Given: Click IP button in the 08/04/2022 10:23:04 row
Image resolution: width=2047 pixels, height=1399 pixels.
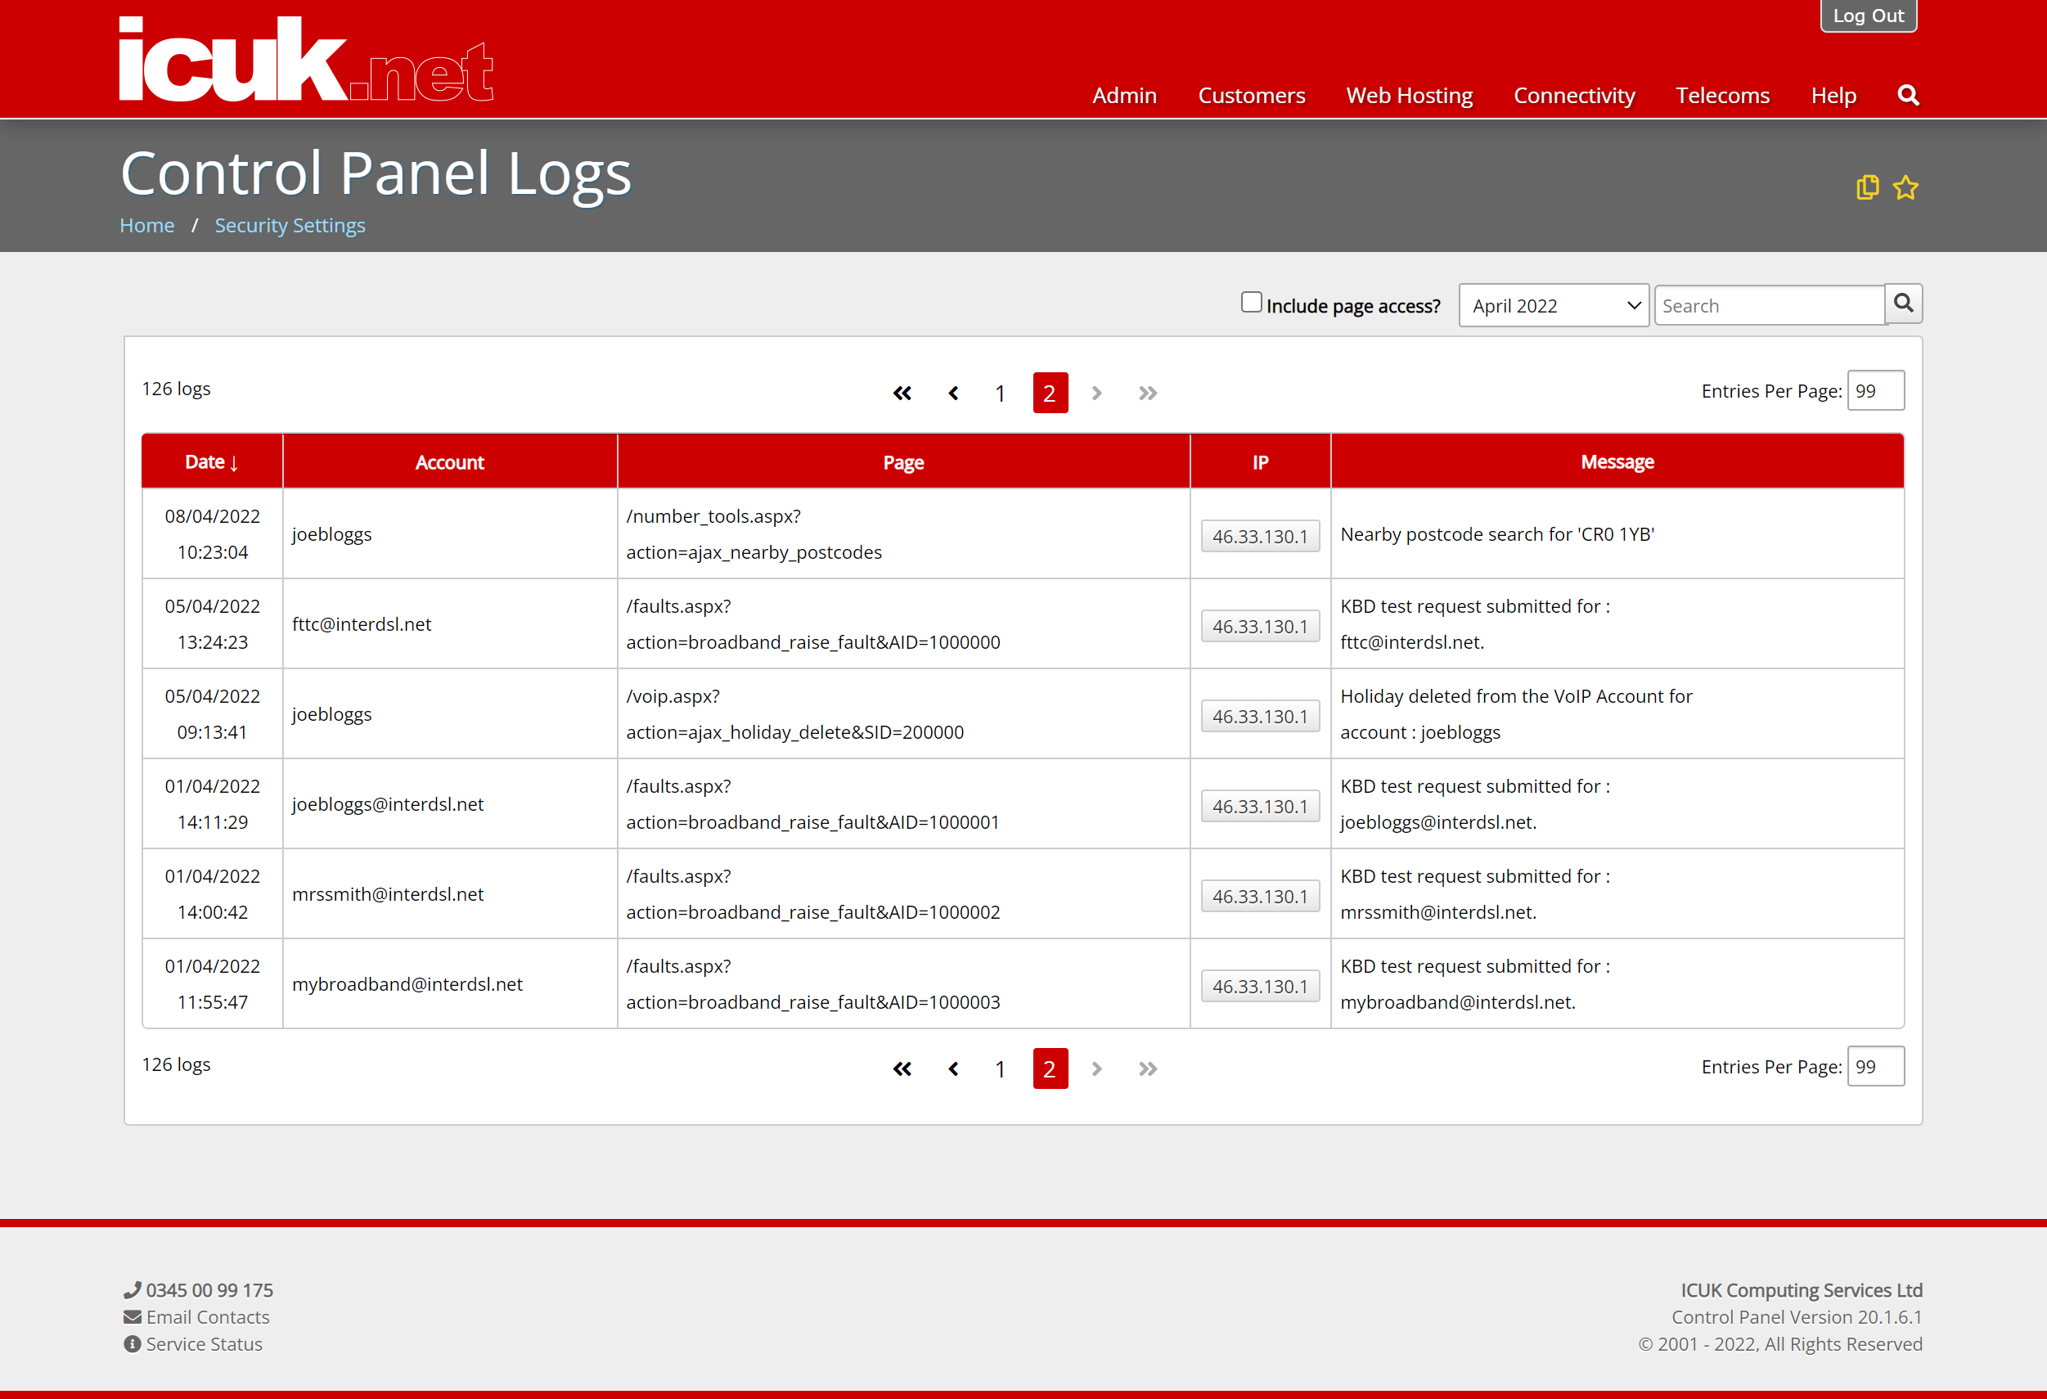Looking at the screenshot, I should pyautogui.click(x=1260, y=536).
